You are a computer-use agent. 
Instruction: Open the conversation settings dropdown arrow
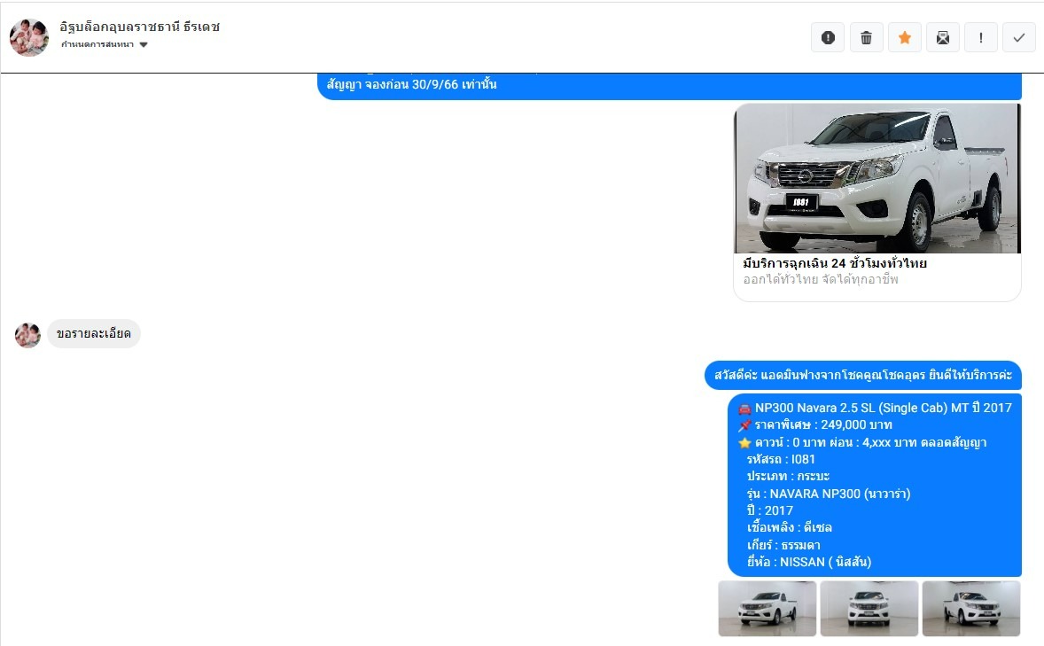tap(144, 44)
